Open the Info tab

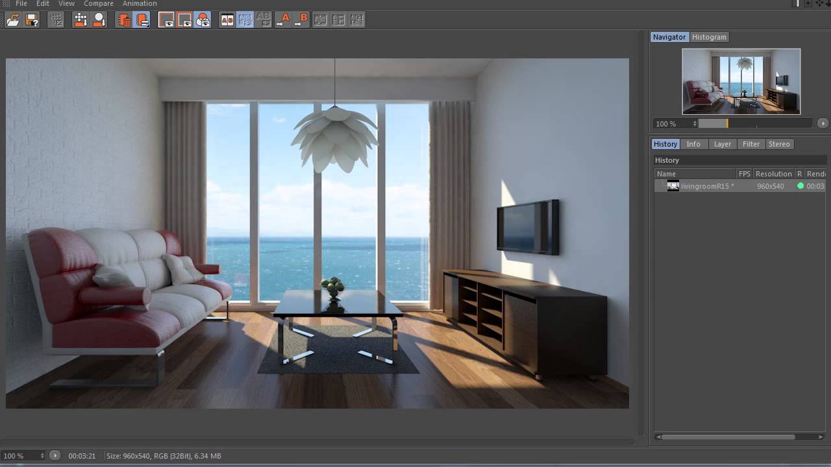693,144
